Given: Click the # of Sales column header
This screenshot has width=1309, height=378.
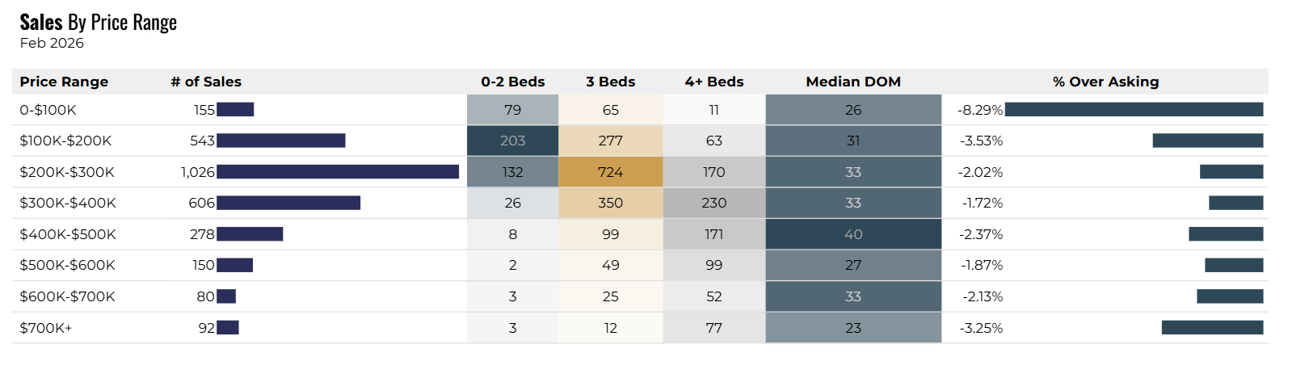Looking at the screenshot, I should tap(206, 82).
